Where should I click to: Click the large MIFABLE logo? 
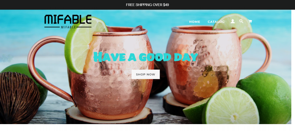pyautogui.click(x=68, y=19)
